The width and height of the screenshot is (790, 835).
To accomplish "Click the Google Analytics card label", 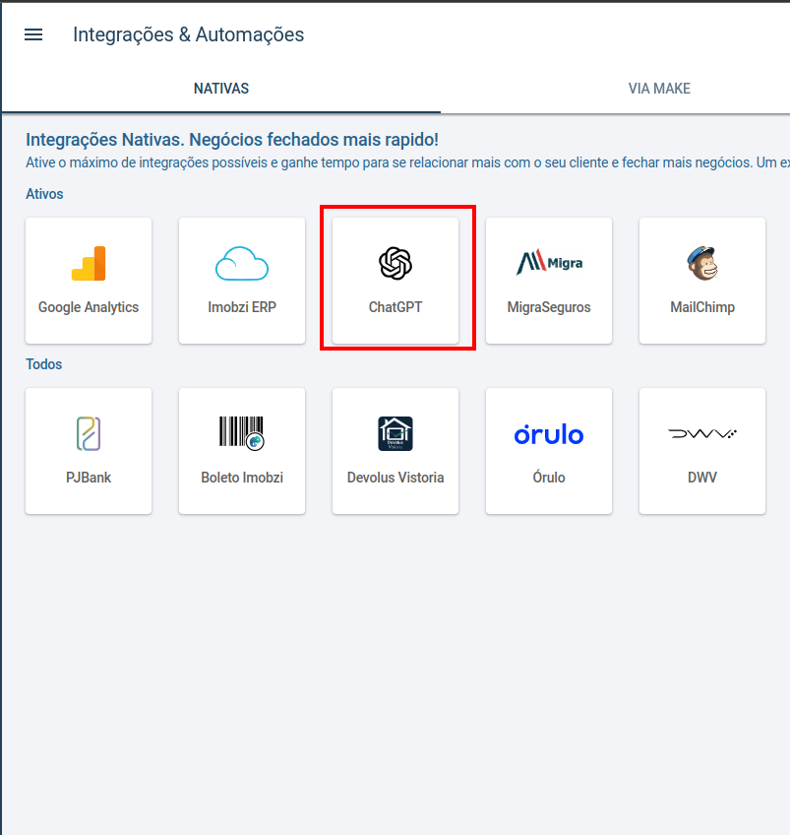I will (x=89, y=307).
